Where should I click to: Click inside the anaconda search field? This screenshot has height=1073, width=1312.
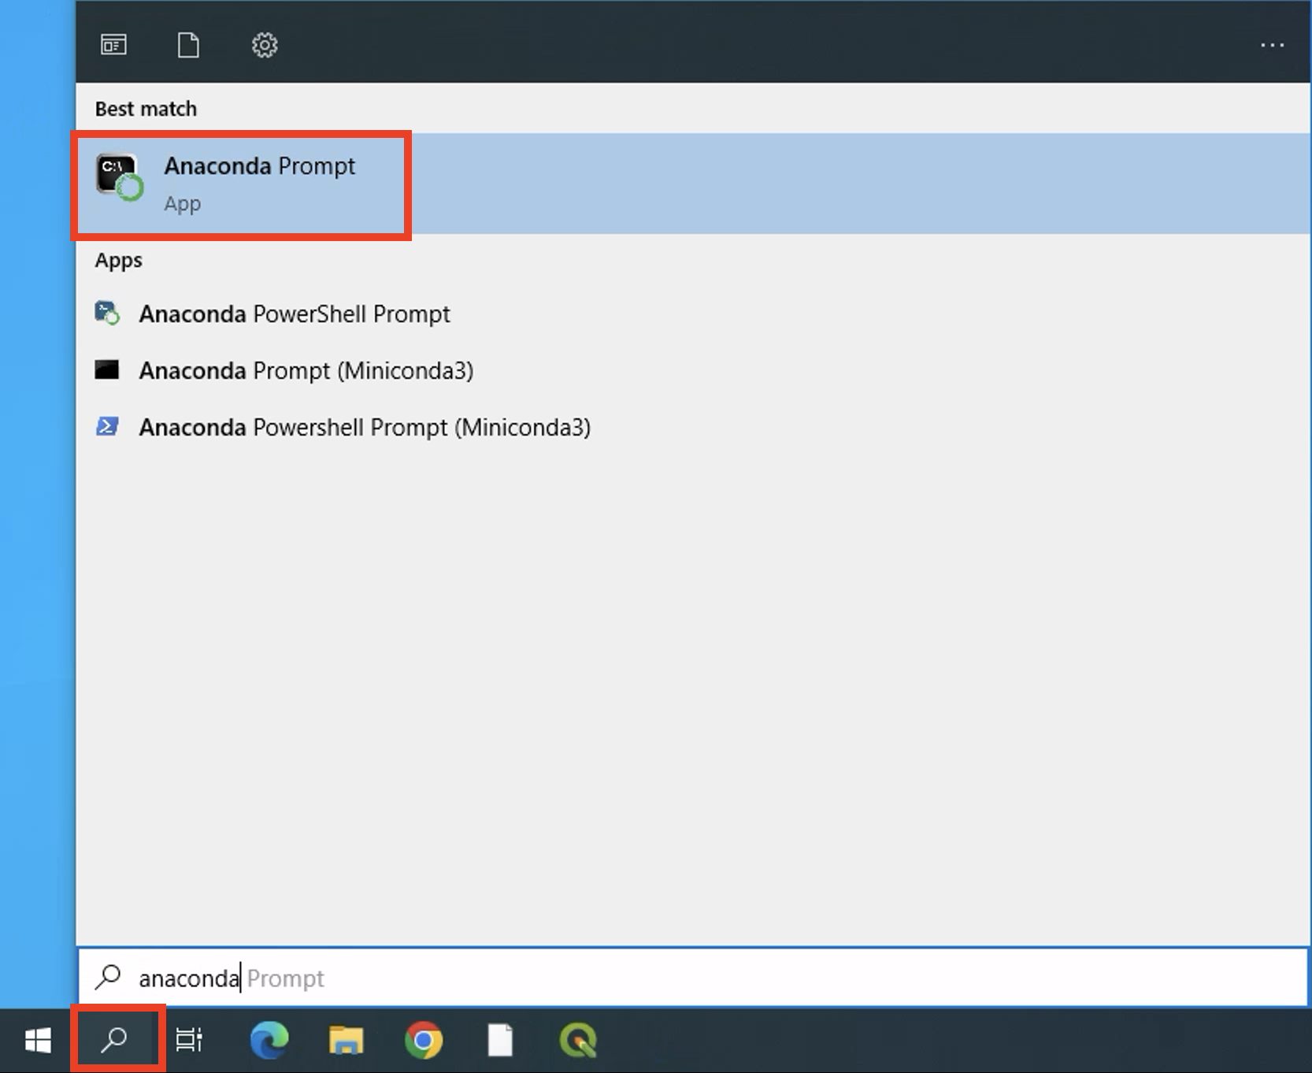tap(315, 978)
